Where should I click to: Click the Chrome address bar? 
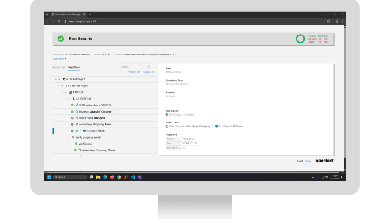point(194,21)
